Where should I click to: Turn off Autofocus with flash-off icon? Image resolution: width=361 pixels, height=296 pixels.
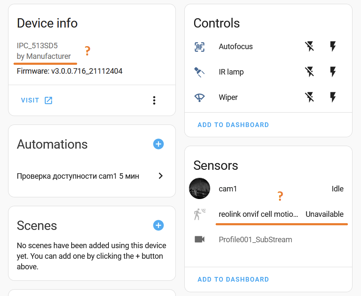click(309, 47)
